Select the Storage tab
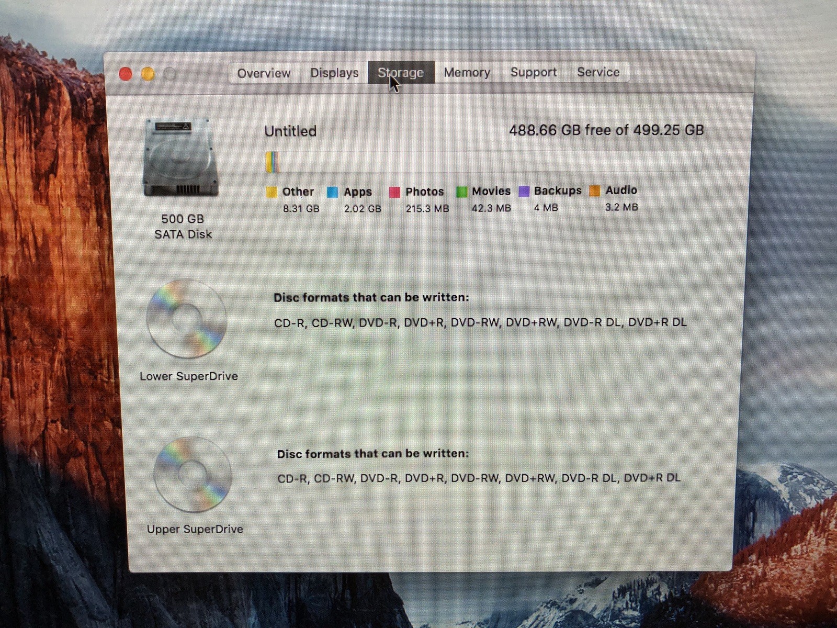 tap(401, 73)
